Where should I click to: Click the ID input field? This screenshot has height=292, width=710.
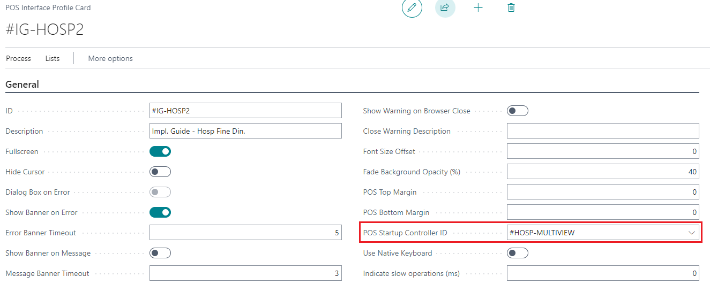pyautogui.click(x=245, y=111)
